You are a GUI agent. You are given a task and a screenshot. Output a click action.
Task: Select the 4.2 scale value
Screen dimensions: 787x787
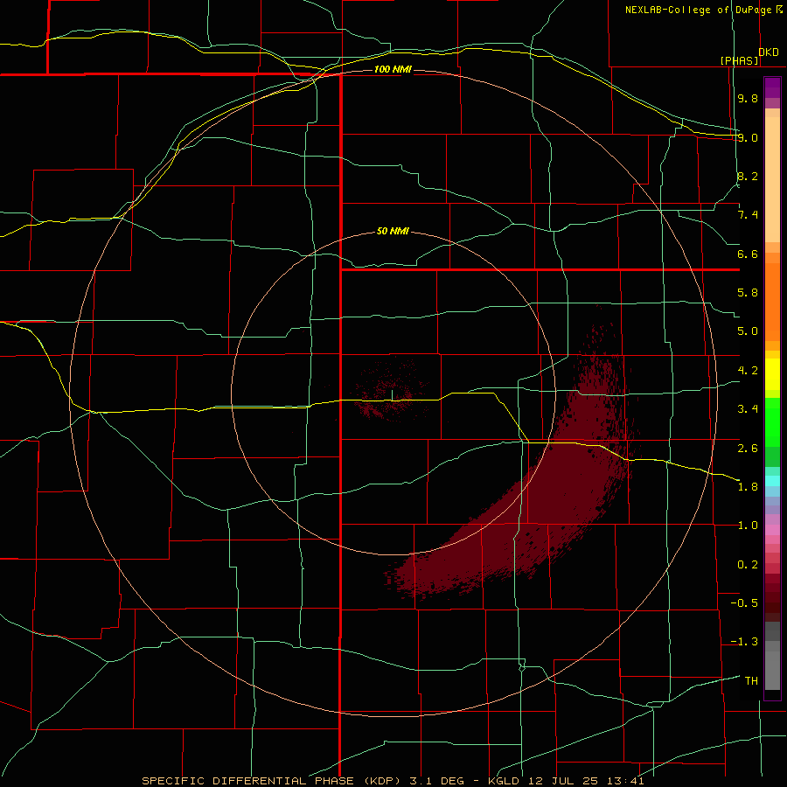(x=748, y=371)
